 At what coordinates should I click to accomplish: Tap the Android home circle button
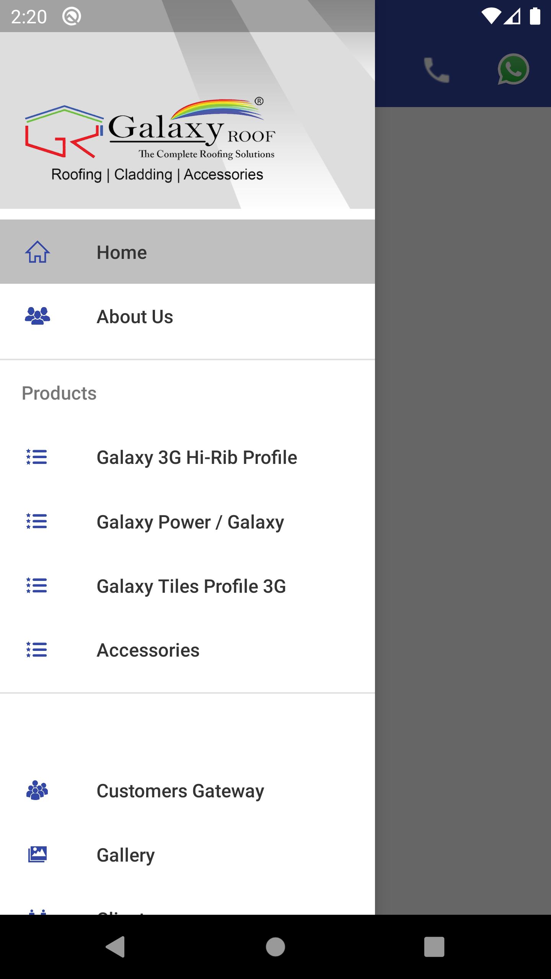point(275,947)
